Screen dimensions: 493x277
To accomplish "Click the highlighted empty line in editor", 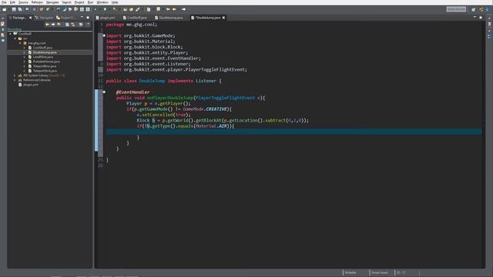I will point(293,132).
